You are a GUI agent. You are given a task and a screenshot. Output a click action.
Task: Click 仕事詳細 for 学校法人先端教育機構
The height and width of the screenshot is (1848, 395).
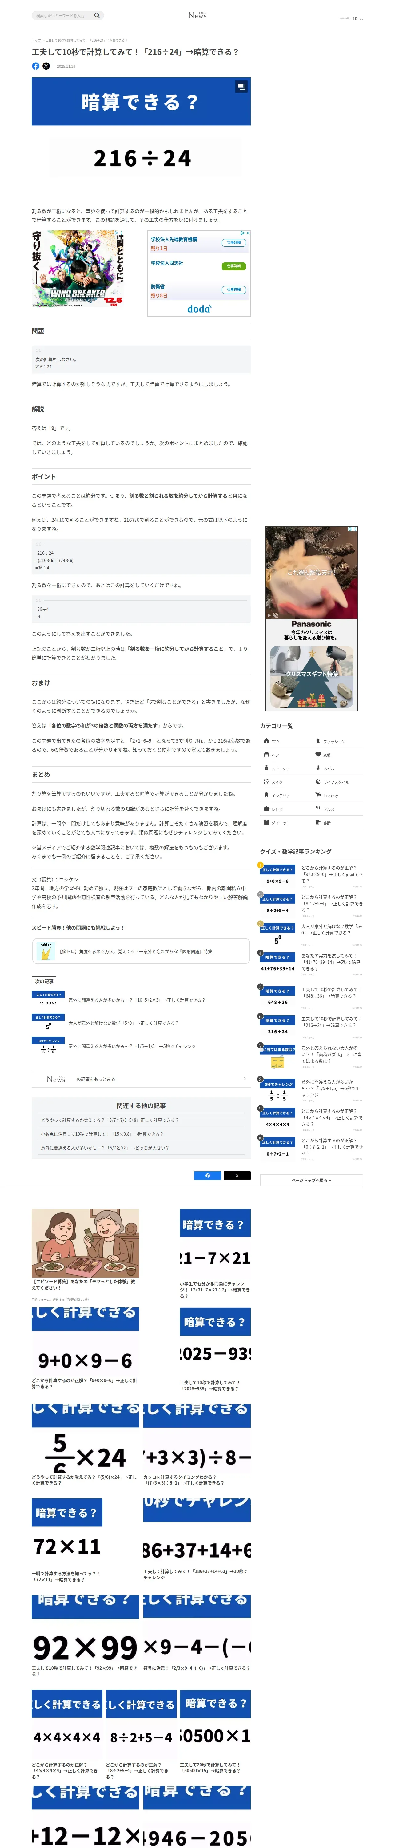234,242
